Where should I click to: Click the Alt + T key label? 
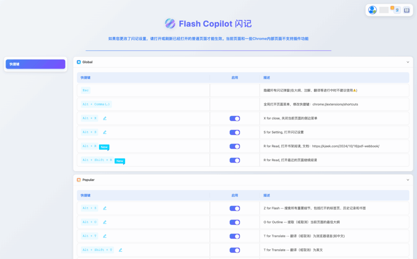click(x=89, y=236)
